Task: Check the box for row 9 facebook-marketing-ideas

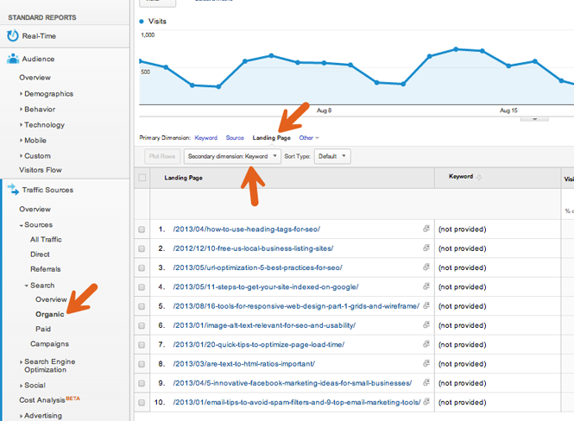Action: coord(142,383)
